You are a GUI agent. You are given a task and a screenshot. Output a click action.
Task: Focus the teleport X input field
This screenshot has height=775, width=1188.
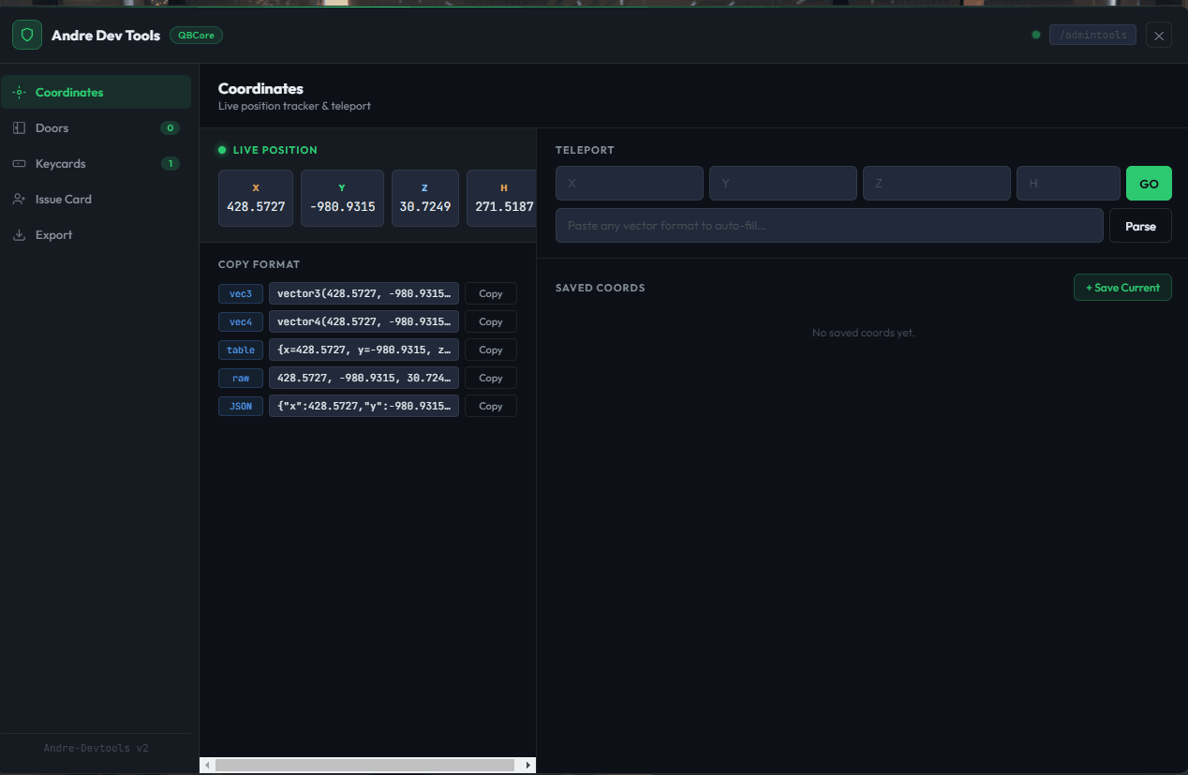click(x=630, y=184)
